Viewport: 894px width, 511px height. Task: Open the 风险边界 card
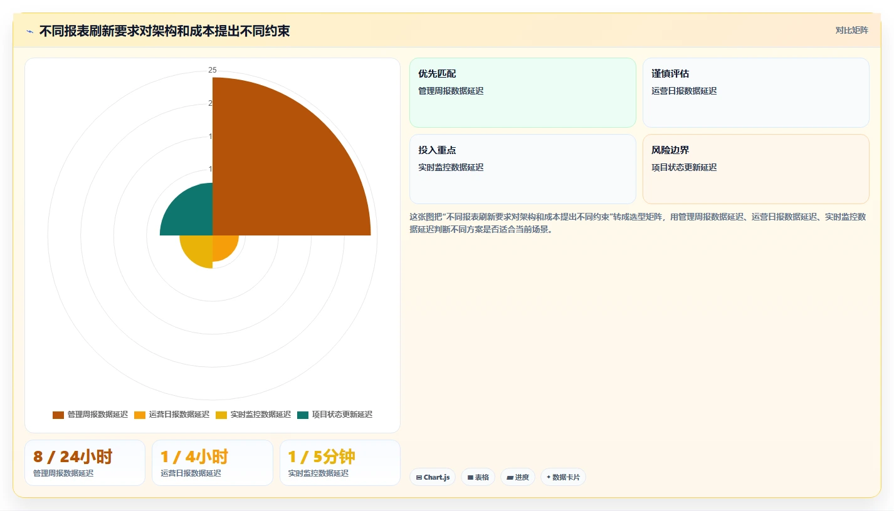point(756,169)
